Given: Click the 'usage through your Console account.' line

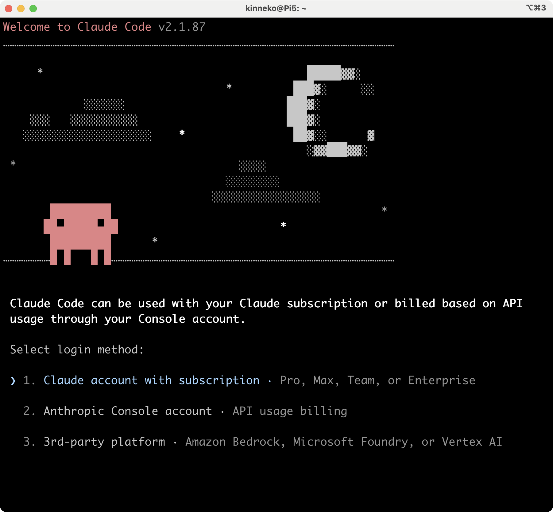Looking at the screenshot, I should (127, 319).
